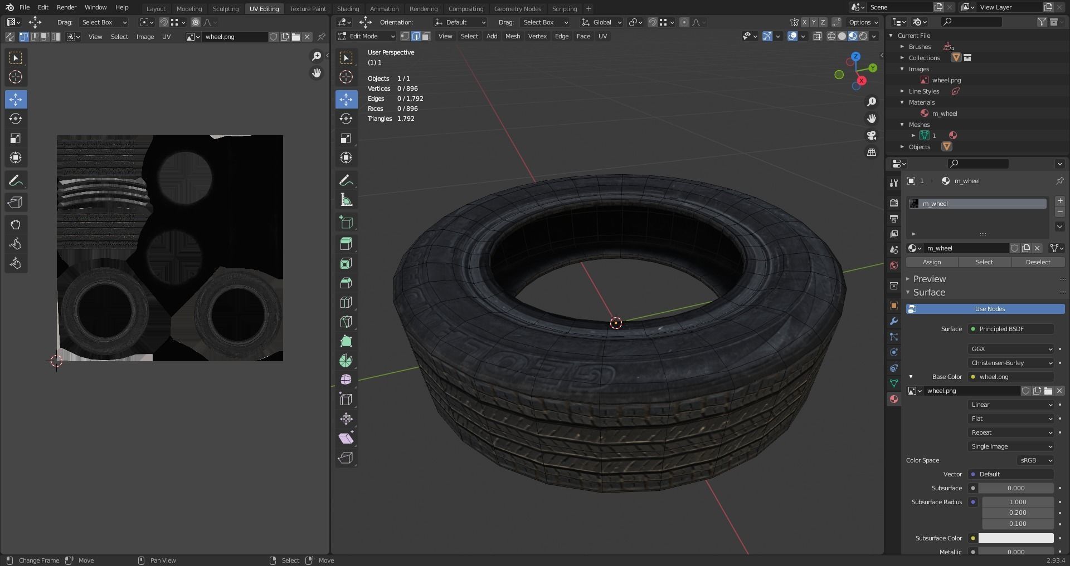Image resolution: width=1070 pixels, height=566 pixels.
Task: Select the Spin tool
Action: click(x=346, y=361)
